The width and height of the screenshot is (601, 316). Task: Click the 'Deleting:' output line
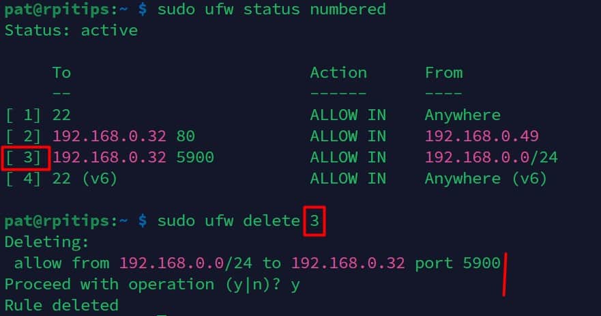coord(47,242)
